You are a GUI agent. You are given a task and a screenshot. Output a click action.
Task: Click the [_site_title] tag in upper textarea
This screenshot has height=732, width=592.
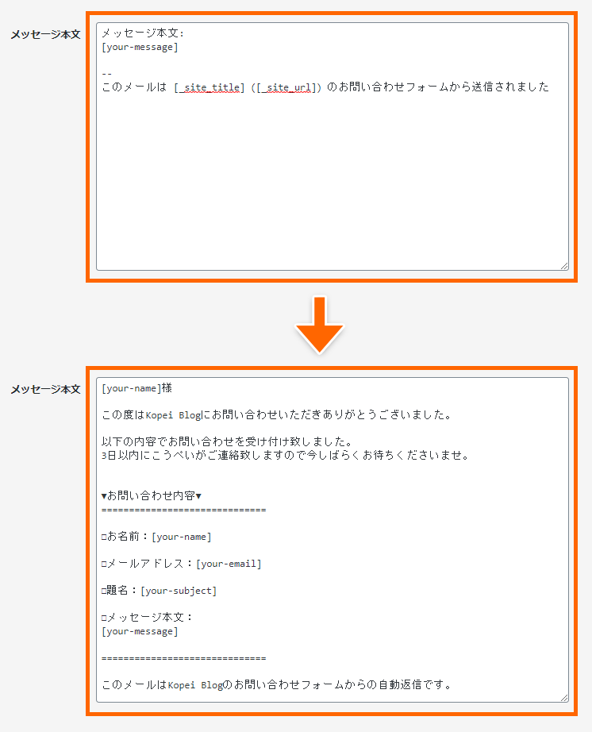[210, 87]
